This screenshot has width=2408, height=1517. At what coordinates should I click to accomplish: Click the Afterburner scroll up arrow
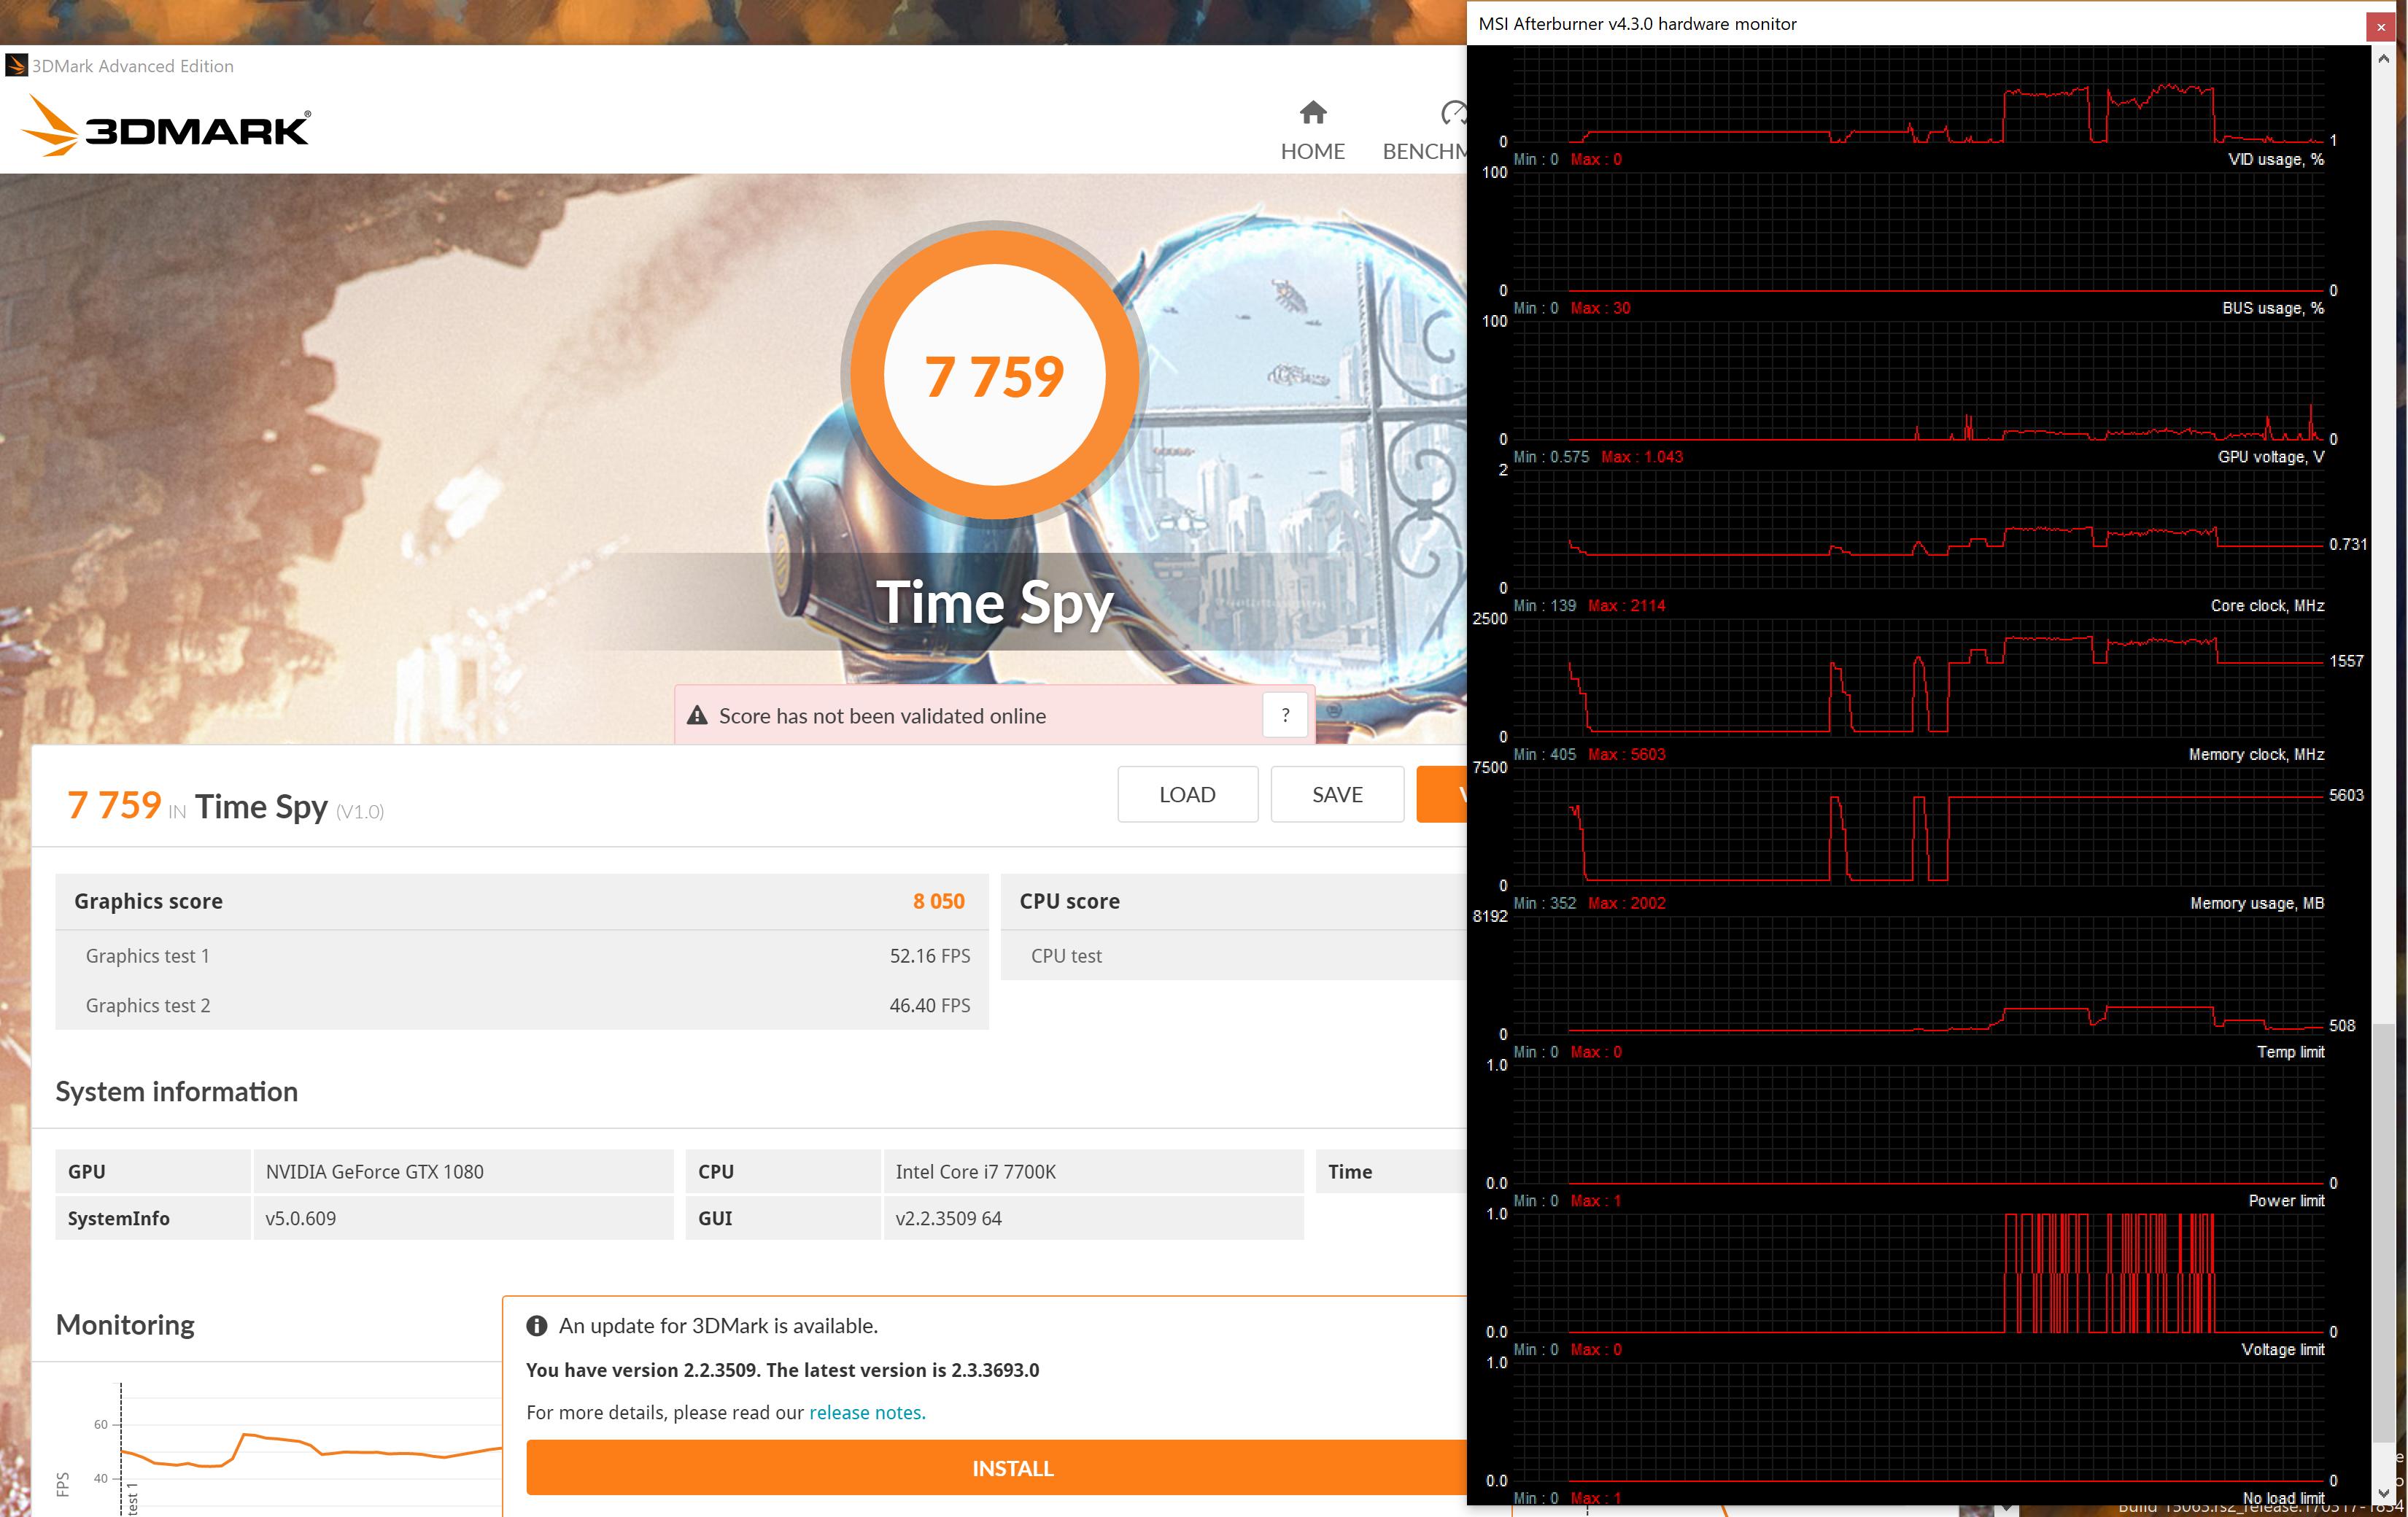(x=2384, y=59)
